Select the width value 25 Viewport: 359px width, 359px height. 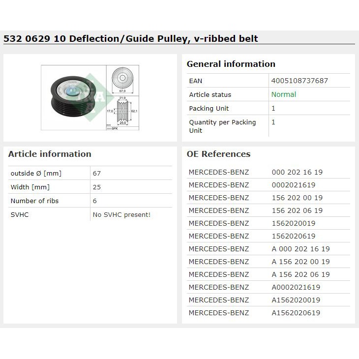pyautogui.click(x=96, y=187)
